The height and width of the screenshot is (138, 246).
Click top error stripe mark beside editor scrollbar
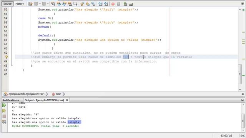243,32
